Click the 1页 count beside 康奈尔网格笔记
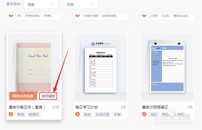 (x=190, y=107)
